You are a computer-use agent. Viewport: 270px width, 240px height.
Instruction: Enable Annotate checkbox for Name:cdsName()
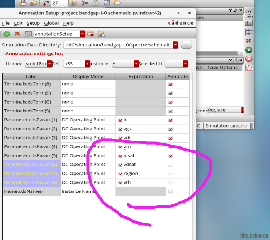[x=170, y=191]
